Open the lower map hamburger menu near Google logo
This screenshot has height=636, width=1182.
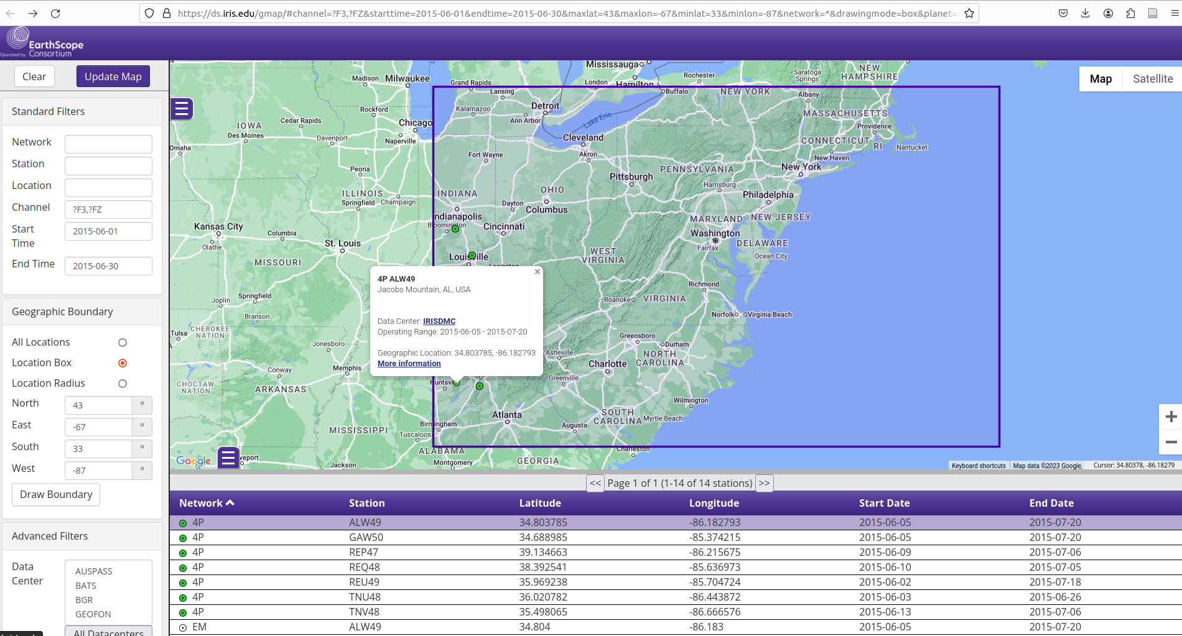(x=228, y=458)
